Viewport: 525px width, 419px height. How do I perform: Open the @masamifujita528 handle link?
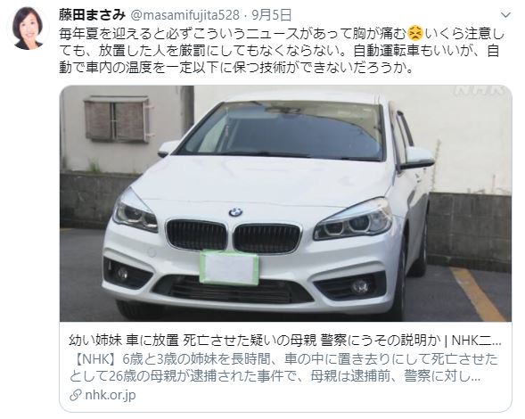185,15
